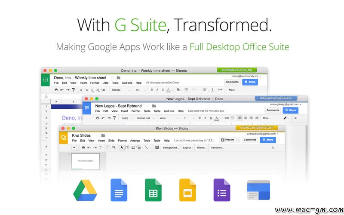Viewport: 344px width, 215px height.
Task: Click the paint format icon in Sheets
Action: pos(73,90)
